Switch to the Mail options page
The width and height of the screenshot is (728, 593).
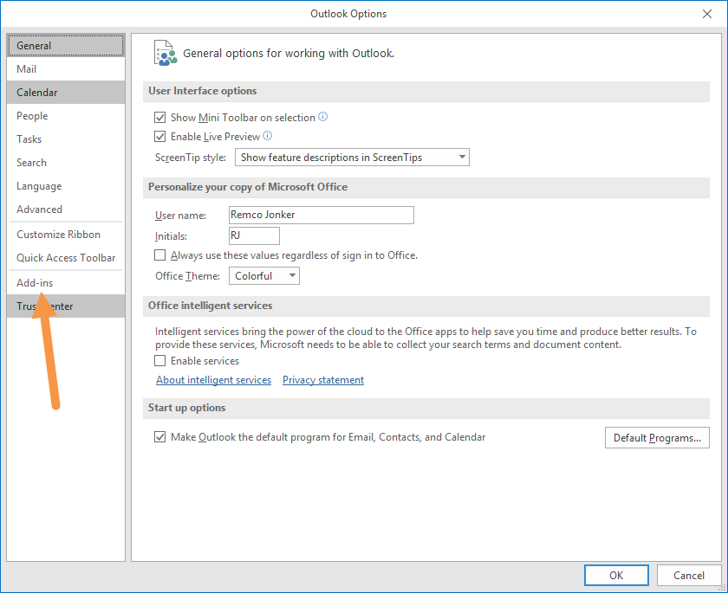point(66,69)
